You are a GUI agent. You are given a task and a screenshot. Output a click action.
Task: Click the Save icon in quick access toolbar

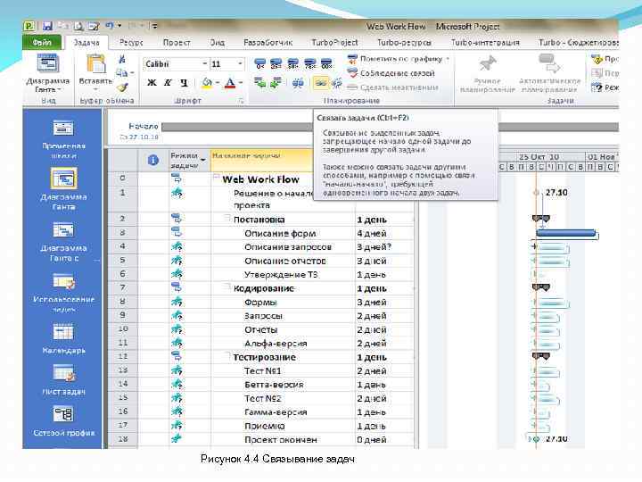48,26
